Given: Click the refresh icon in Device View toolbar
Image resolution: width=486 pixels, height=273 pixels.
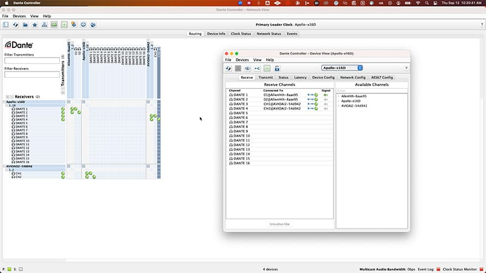Looking at the screenshot, I should point(228,68).
